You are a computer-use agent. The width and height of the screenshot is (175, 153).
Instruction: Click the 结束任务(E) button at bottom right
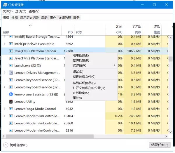[x=160, y=145]
